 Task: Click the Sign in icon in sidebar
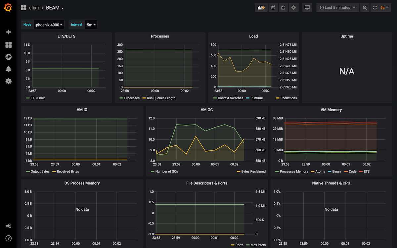pos(9,226)
